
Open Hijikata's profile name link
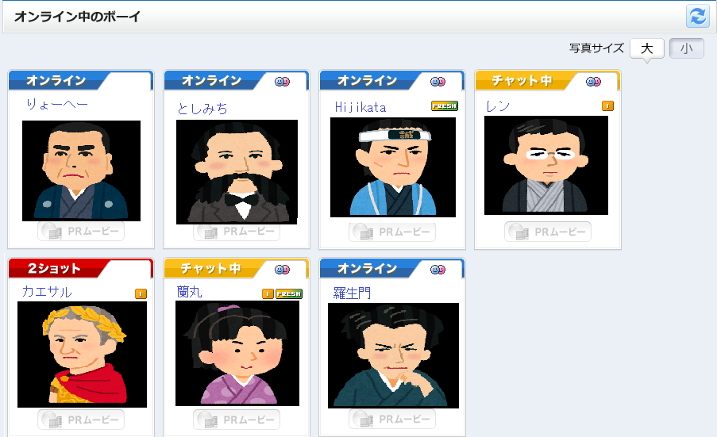(360, 107)
